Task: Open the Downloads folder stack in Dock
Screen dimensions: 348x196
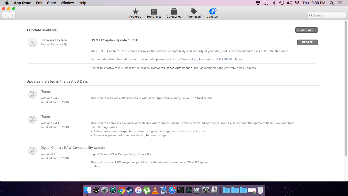Action: [243, 190]
